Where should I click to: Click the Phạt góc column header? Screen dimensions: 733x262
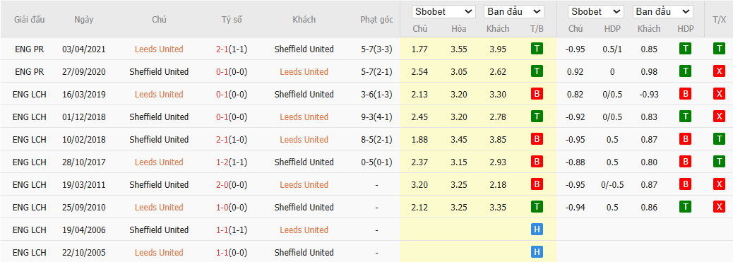(377, 20)
